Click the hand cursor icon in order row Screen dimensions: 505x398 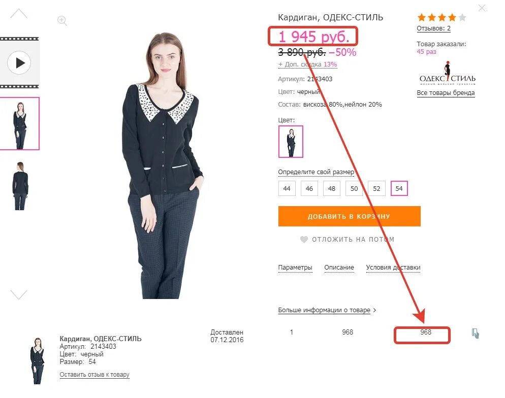click(476, 334)
